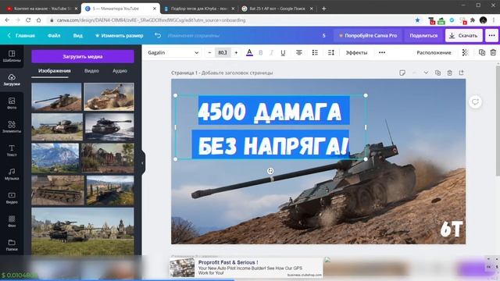Image resolution: width=500 pixels, height=281 pixels.
Task: Duplicate the selected element
Action: pyautogui.click(x=482, y=52)
